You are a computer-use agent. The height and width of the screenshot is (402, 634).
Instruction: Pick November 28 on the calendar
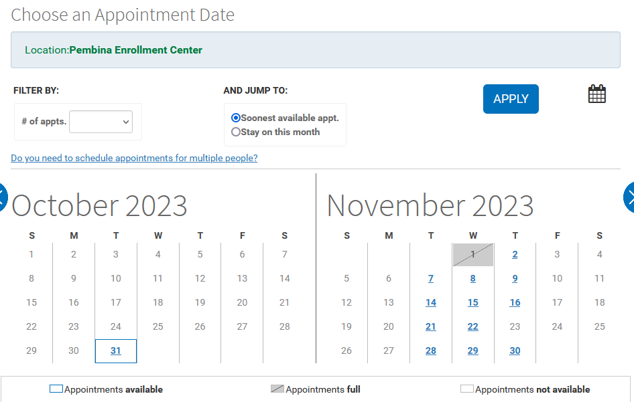(x=431, y=350)
